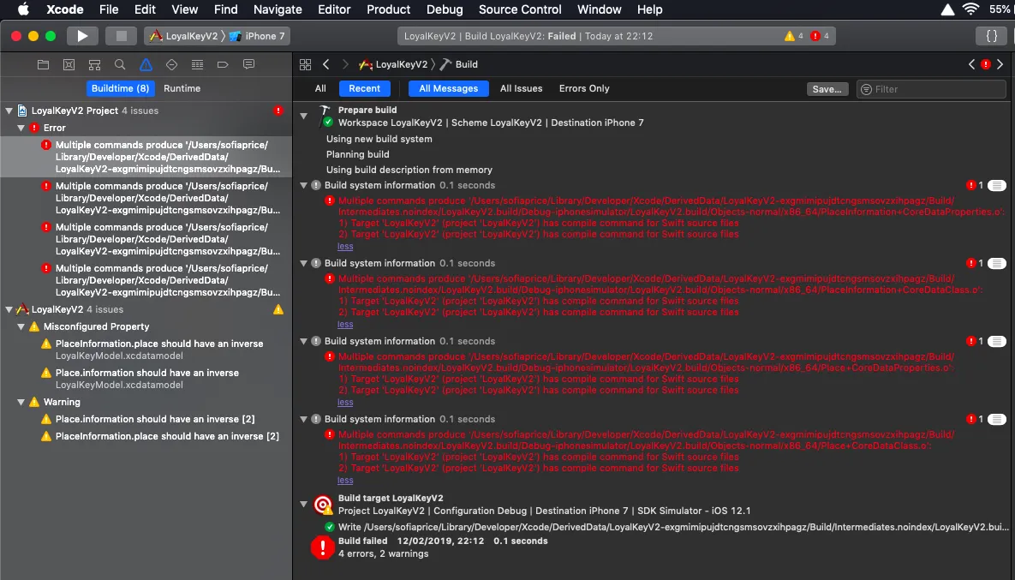Click the errors count in activity bar
Viewport: 1015px width, 580px height.
[821, 36]
